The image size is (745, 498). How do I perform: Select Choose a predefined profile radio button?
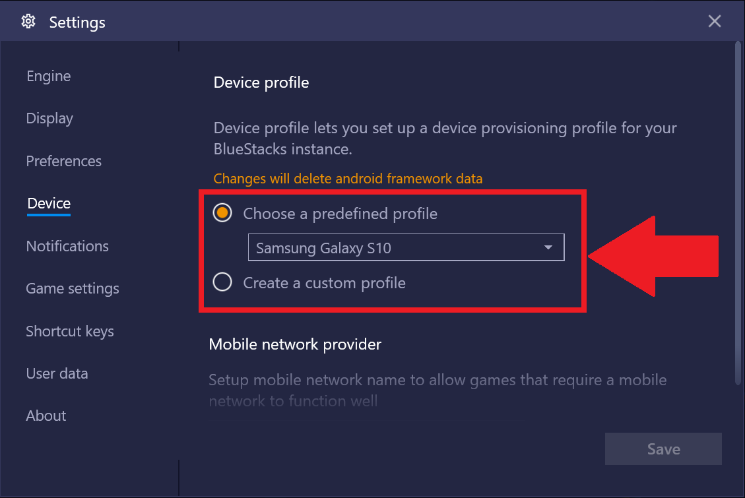(x=222, y=212)
